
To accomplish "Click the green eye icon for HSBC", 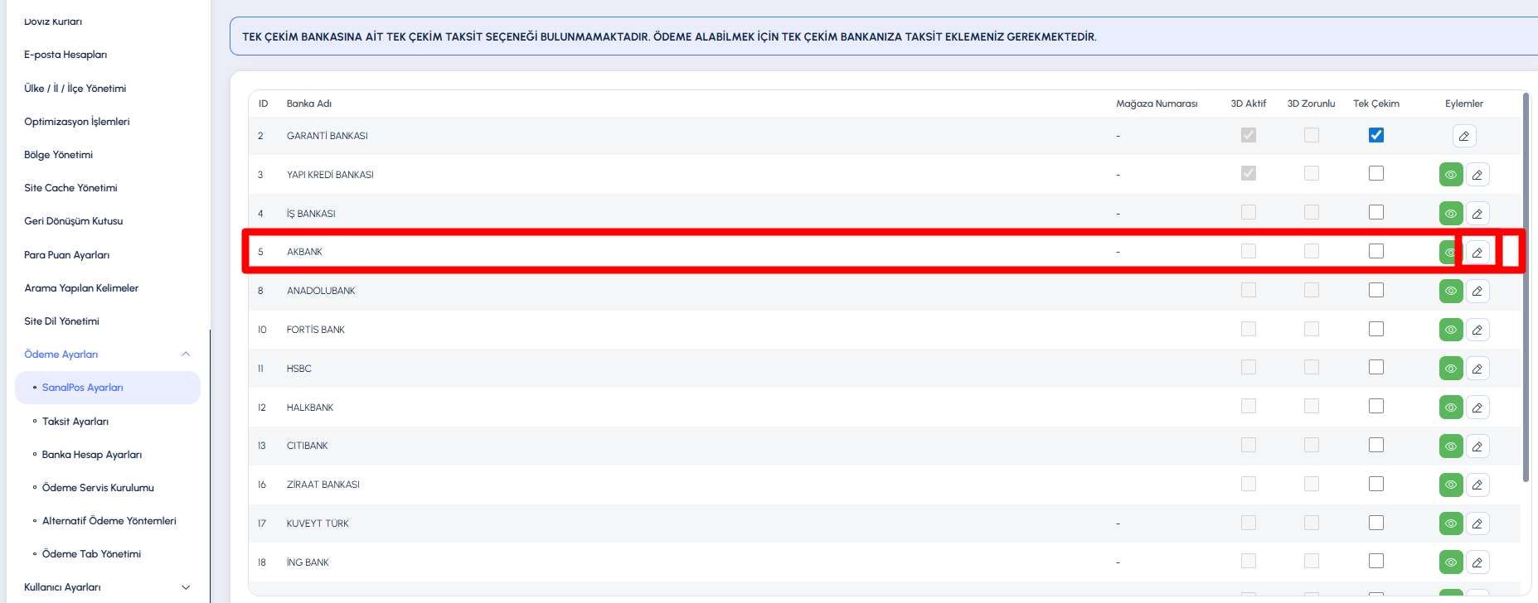I will pos(1451,369).
